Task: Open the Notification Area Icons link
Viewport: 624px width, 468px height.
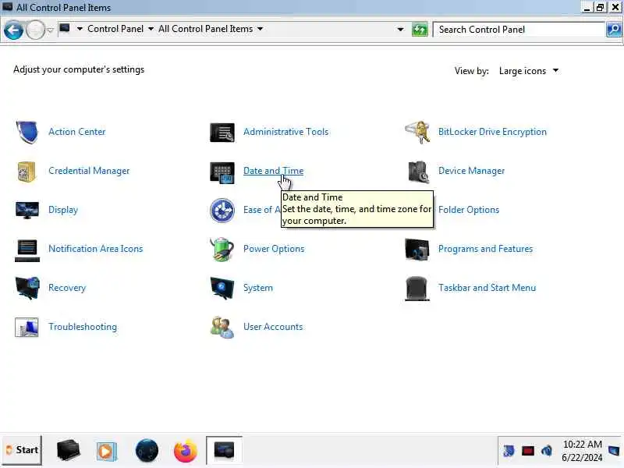Action: [x=95, y=249]
